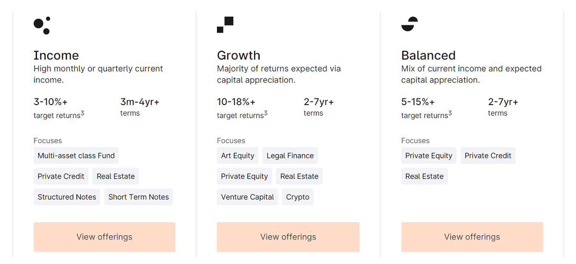The image size is (576, 264).
Task: Select Private Credit tag under Income
Action: [61, 176]
